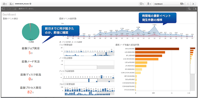This screenshot has width=198, height=98.
Task: Click the 2.02k peak data point
Action: click(154, 26)
